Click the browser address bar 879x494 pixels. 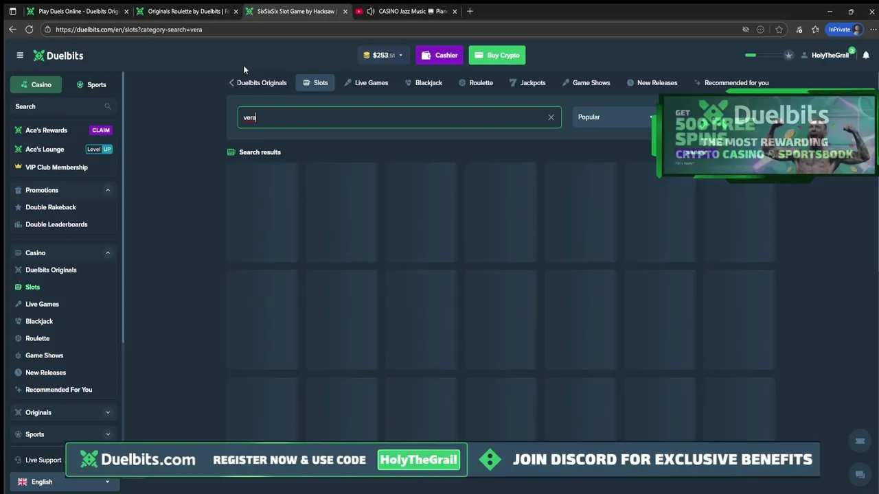391,30
